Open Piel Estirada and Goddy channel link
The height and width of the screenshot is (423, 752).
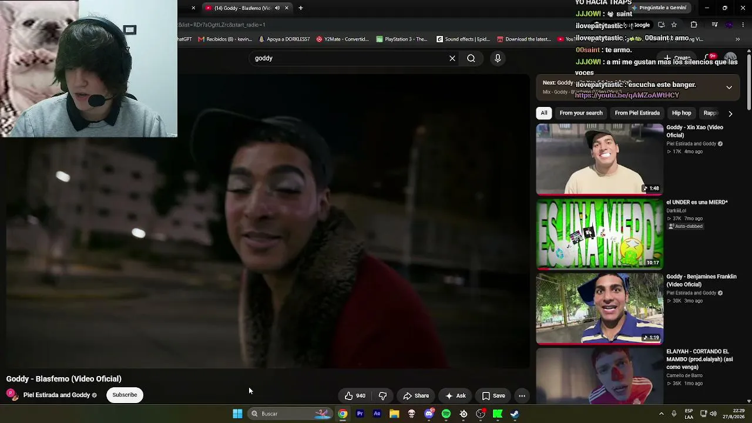56,395
